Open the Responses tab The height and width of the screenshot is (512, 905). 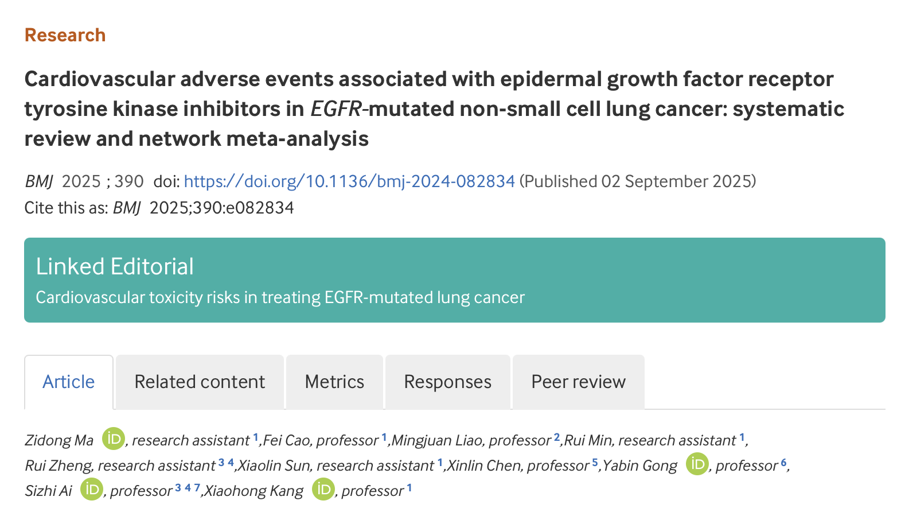point(447,382)
